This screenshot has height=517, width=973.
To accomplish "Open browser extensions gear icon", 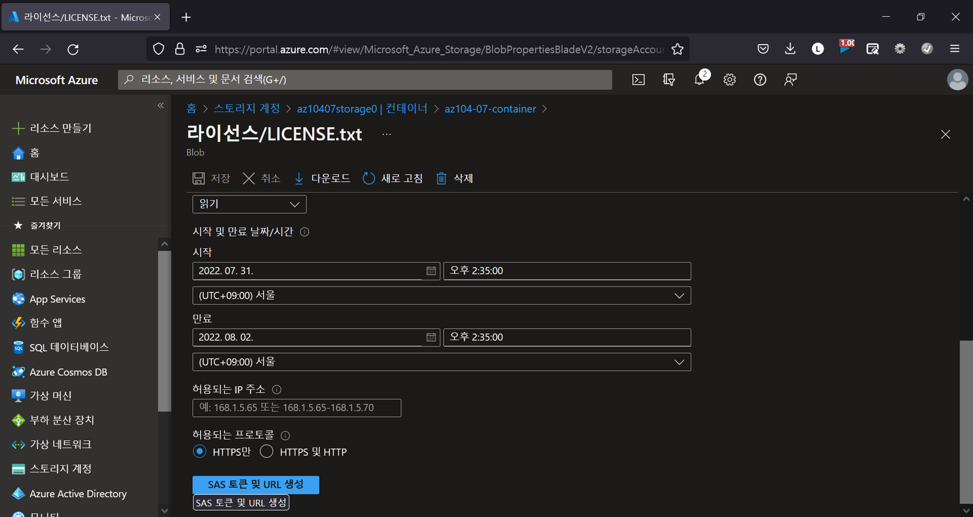I will coord(900,49).
